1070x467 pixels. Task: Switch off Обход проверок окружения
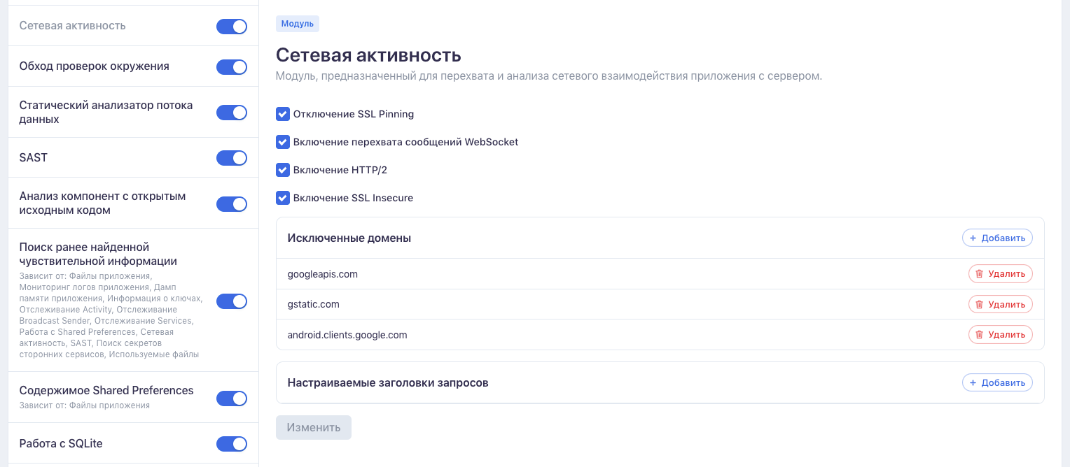click(x=232, y=67)
